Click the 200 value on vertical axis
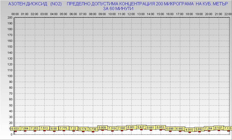Image resolution: width=232 pixels, height=140 pixels. click(x=10, y=17)
